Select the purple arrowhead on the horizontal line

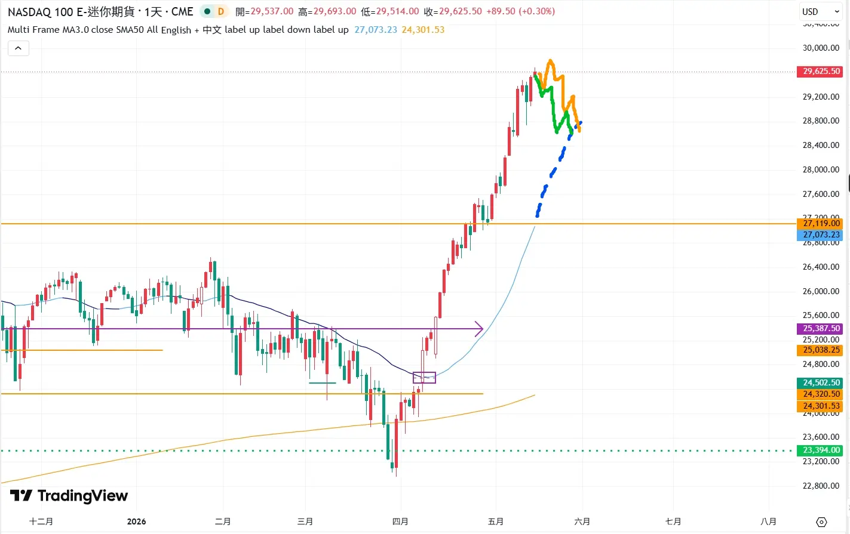pyautogui.click(x=479, y=329)
